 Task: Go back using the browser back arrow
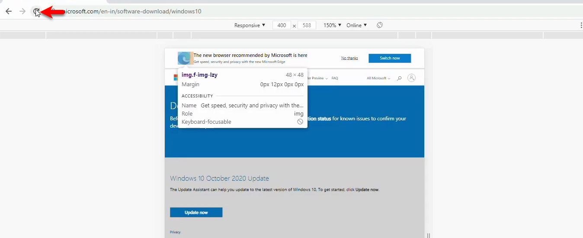[8, 11]
